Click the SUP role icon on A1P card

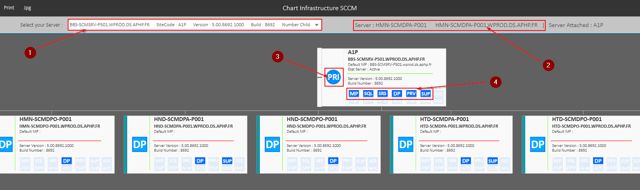pos(425,94)
